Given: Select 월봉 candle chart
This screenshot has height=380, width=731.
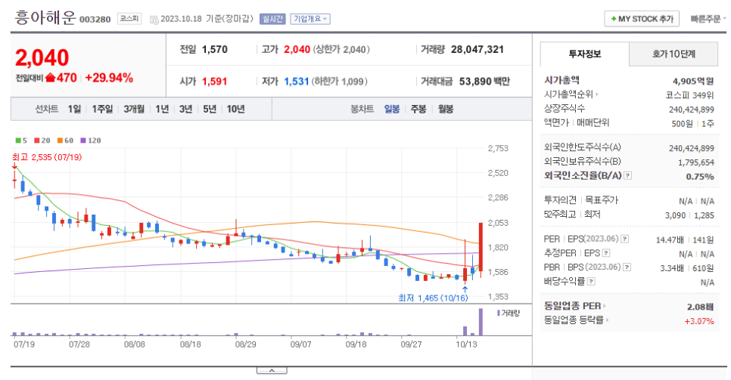Looking at the screenshot, I should [446, 109].
